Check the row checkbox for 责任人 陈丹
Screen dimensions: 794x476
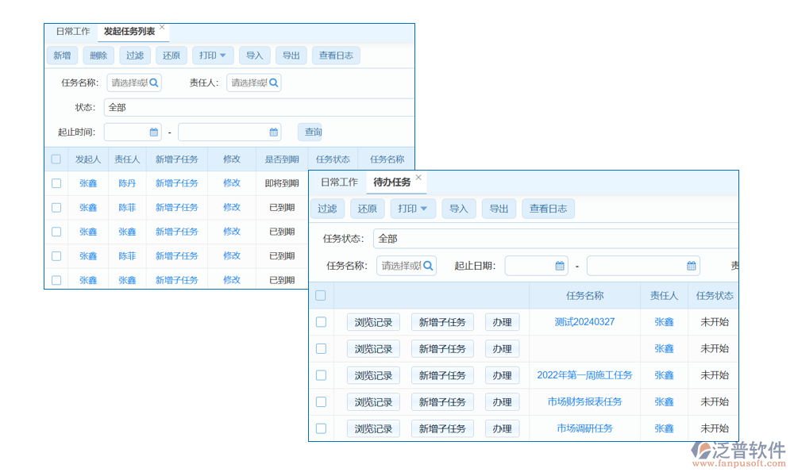(56, 183)
